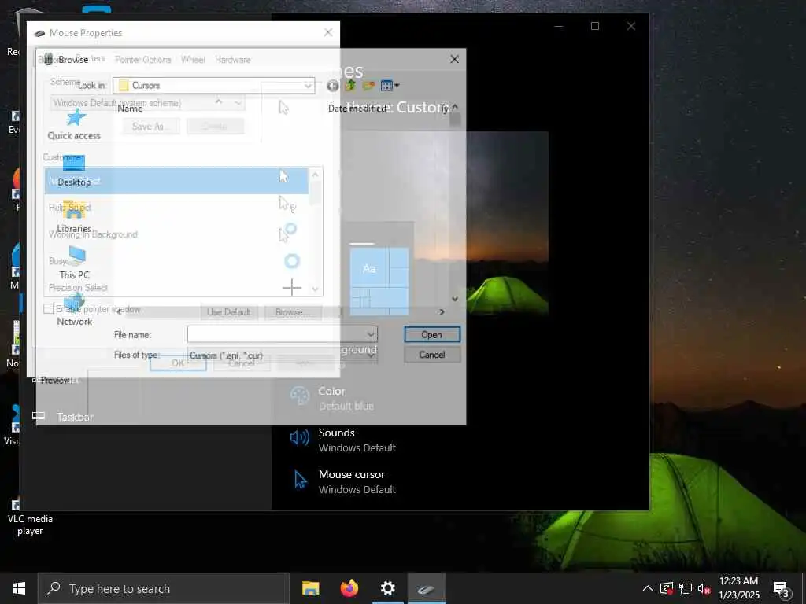Select VLC media player desktop icon
The image size is (806, 604).
(30, 517)
